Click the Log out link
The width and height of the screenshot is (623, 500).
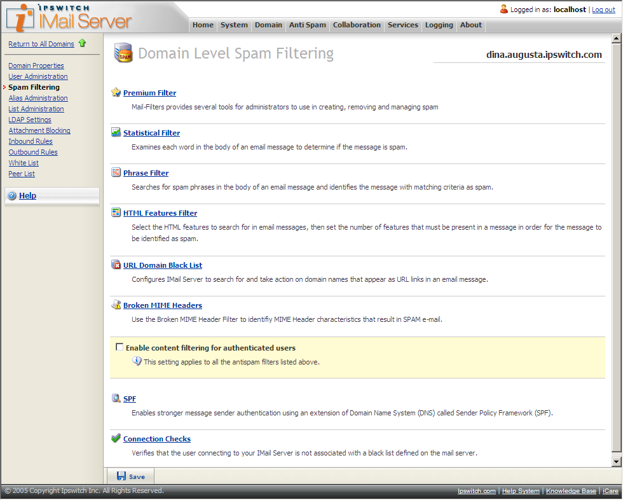[x=603, y=9]
